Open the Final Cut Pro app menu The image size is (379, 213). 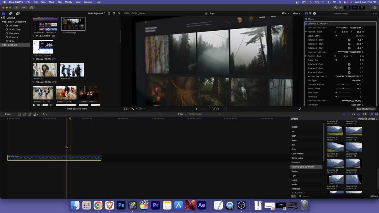[x=16, y=2]
